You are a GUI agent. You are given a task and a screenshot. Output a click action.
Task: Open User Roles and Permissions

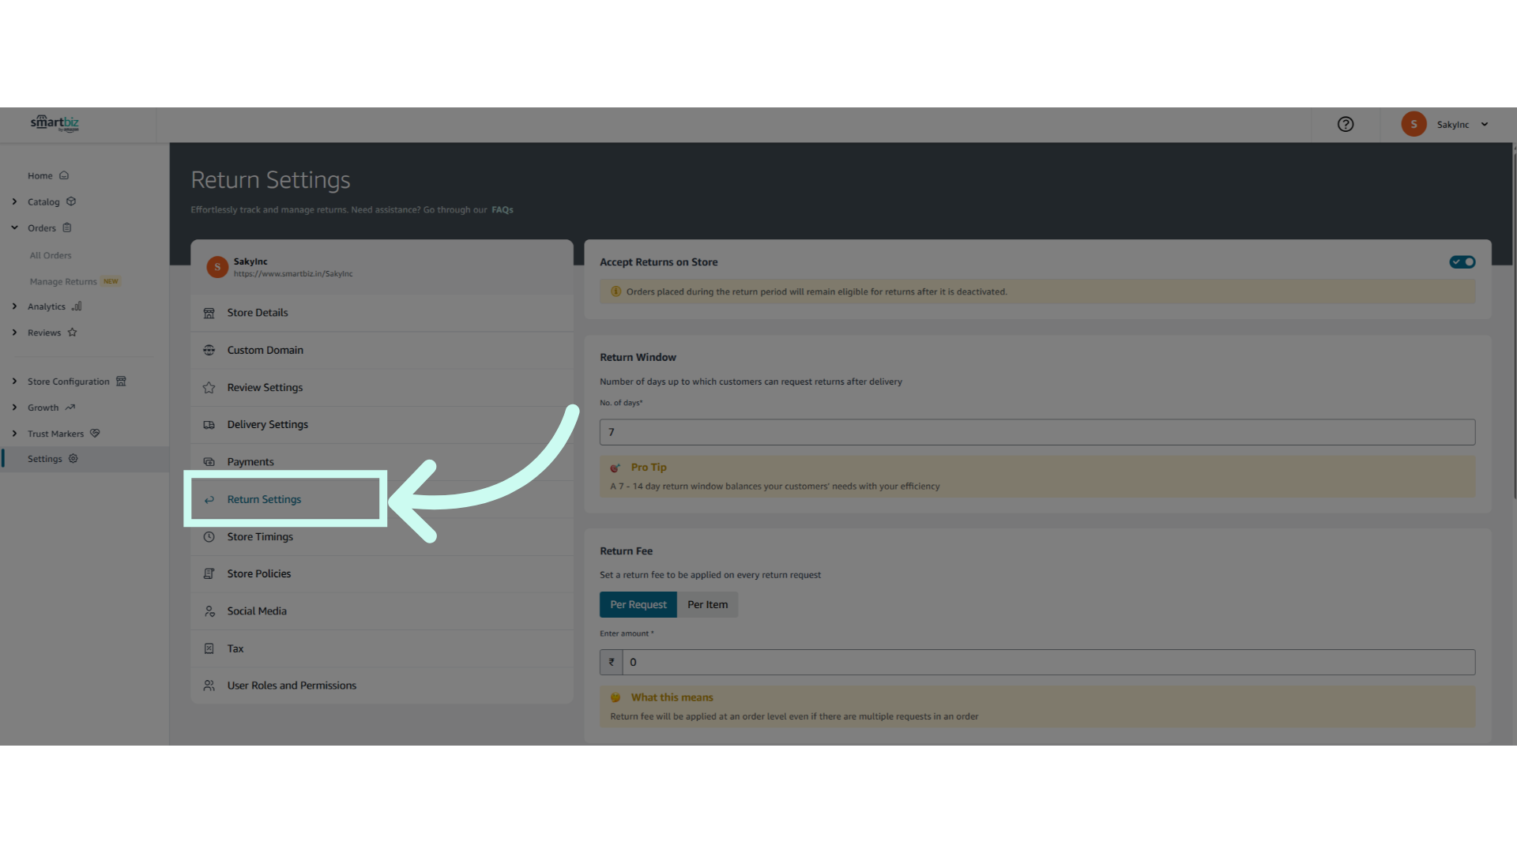point(382,686)
